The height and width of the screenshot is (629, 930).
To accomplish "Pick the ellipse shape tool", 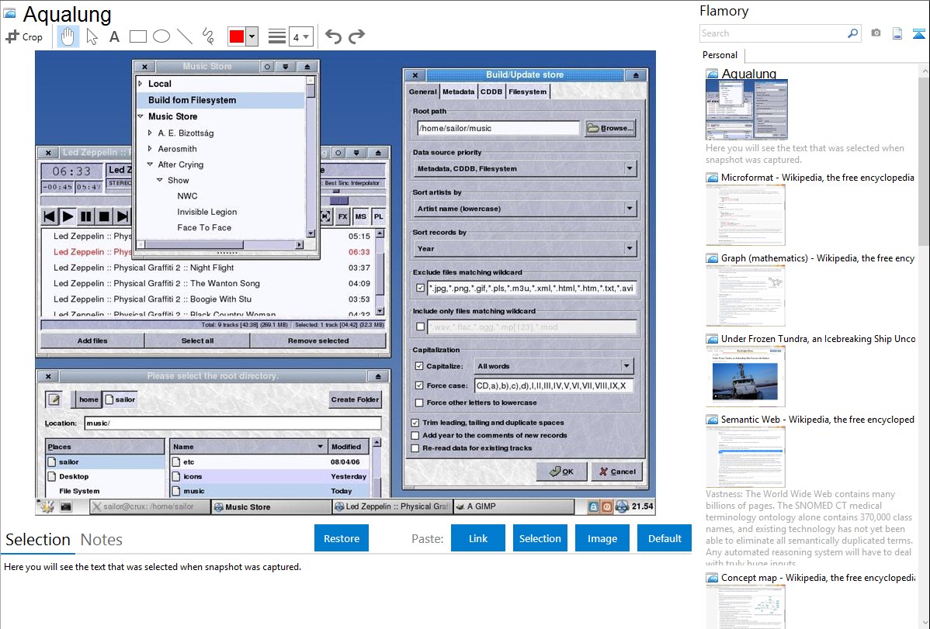I will tap(161, 36).
